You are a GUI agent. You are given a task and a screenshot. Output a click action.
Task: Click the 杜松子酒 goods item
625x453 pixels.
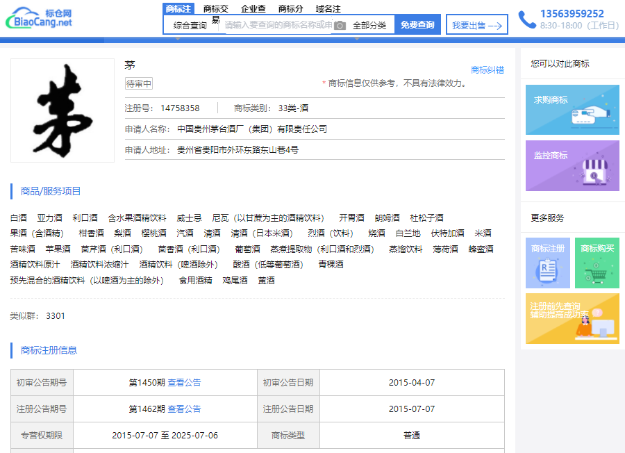426,217
